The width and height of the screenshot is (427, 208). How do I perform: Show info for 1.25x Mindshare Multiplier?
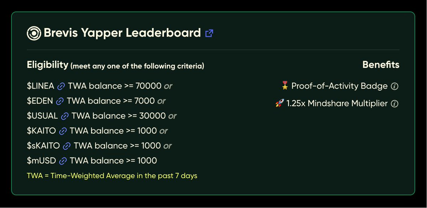[394, 104]
